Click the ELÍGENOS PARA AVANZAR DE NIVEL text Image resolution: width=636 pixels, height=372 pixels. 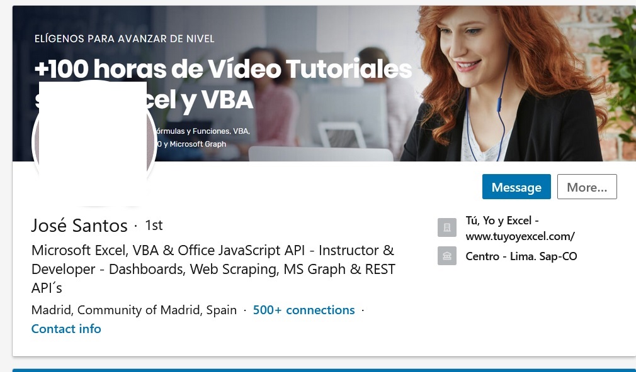(x=125, y=39)
